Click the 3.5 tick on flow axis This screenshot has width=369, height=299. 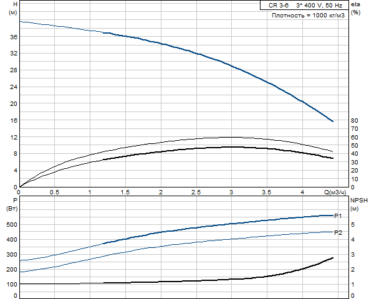[267, 192]
